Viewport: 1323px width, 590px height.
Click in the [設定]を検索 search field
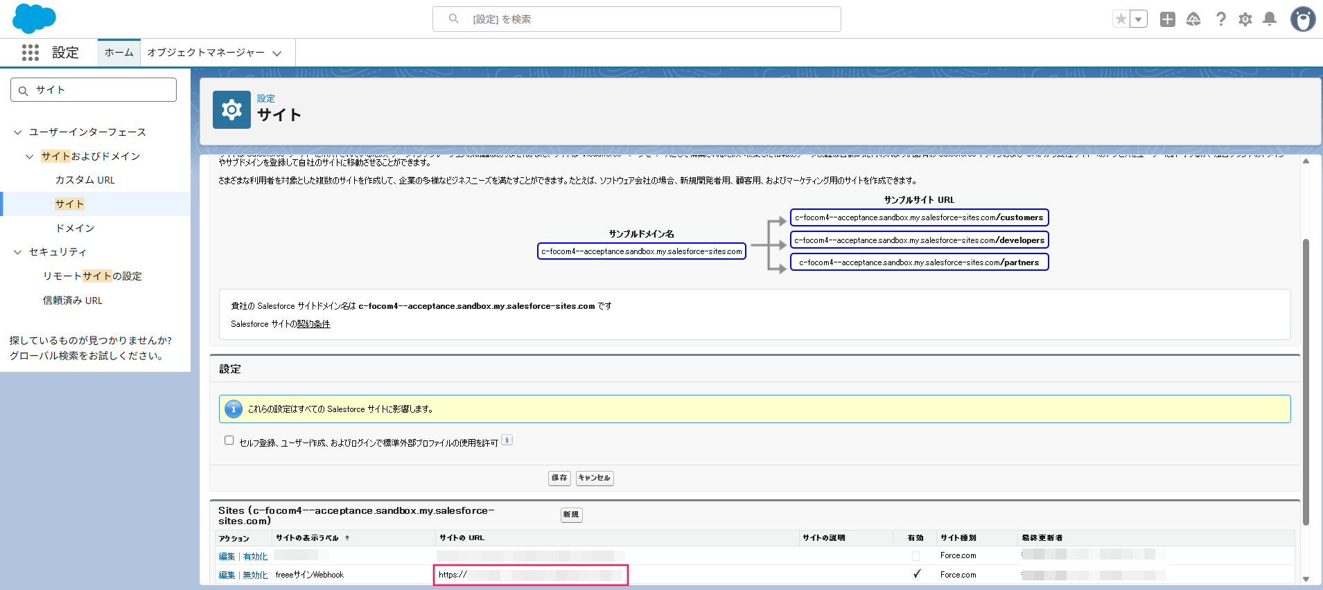[637, 19]
